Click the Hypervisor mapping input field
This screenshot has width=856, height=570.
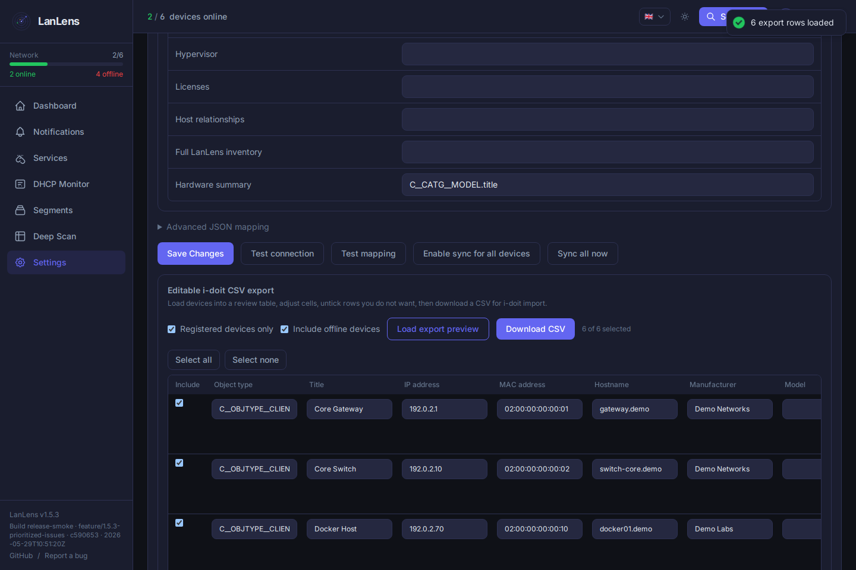pyautogui.click(x=608, y=54)
